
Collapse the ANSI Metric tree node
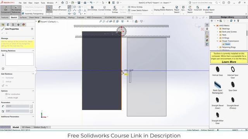point(214,25)
